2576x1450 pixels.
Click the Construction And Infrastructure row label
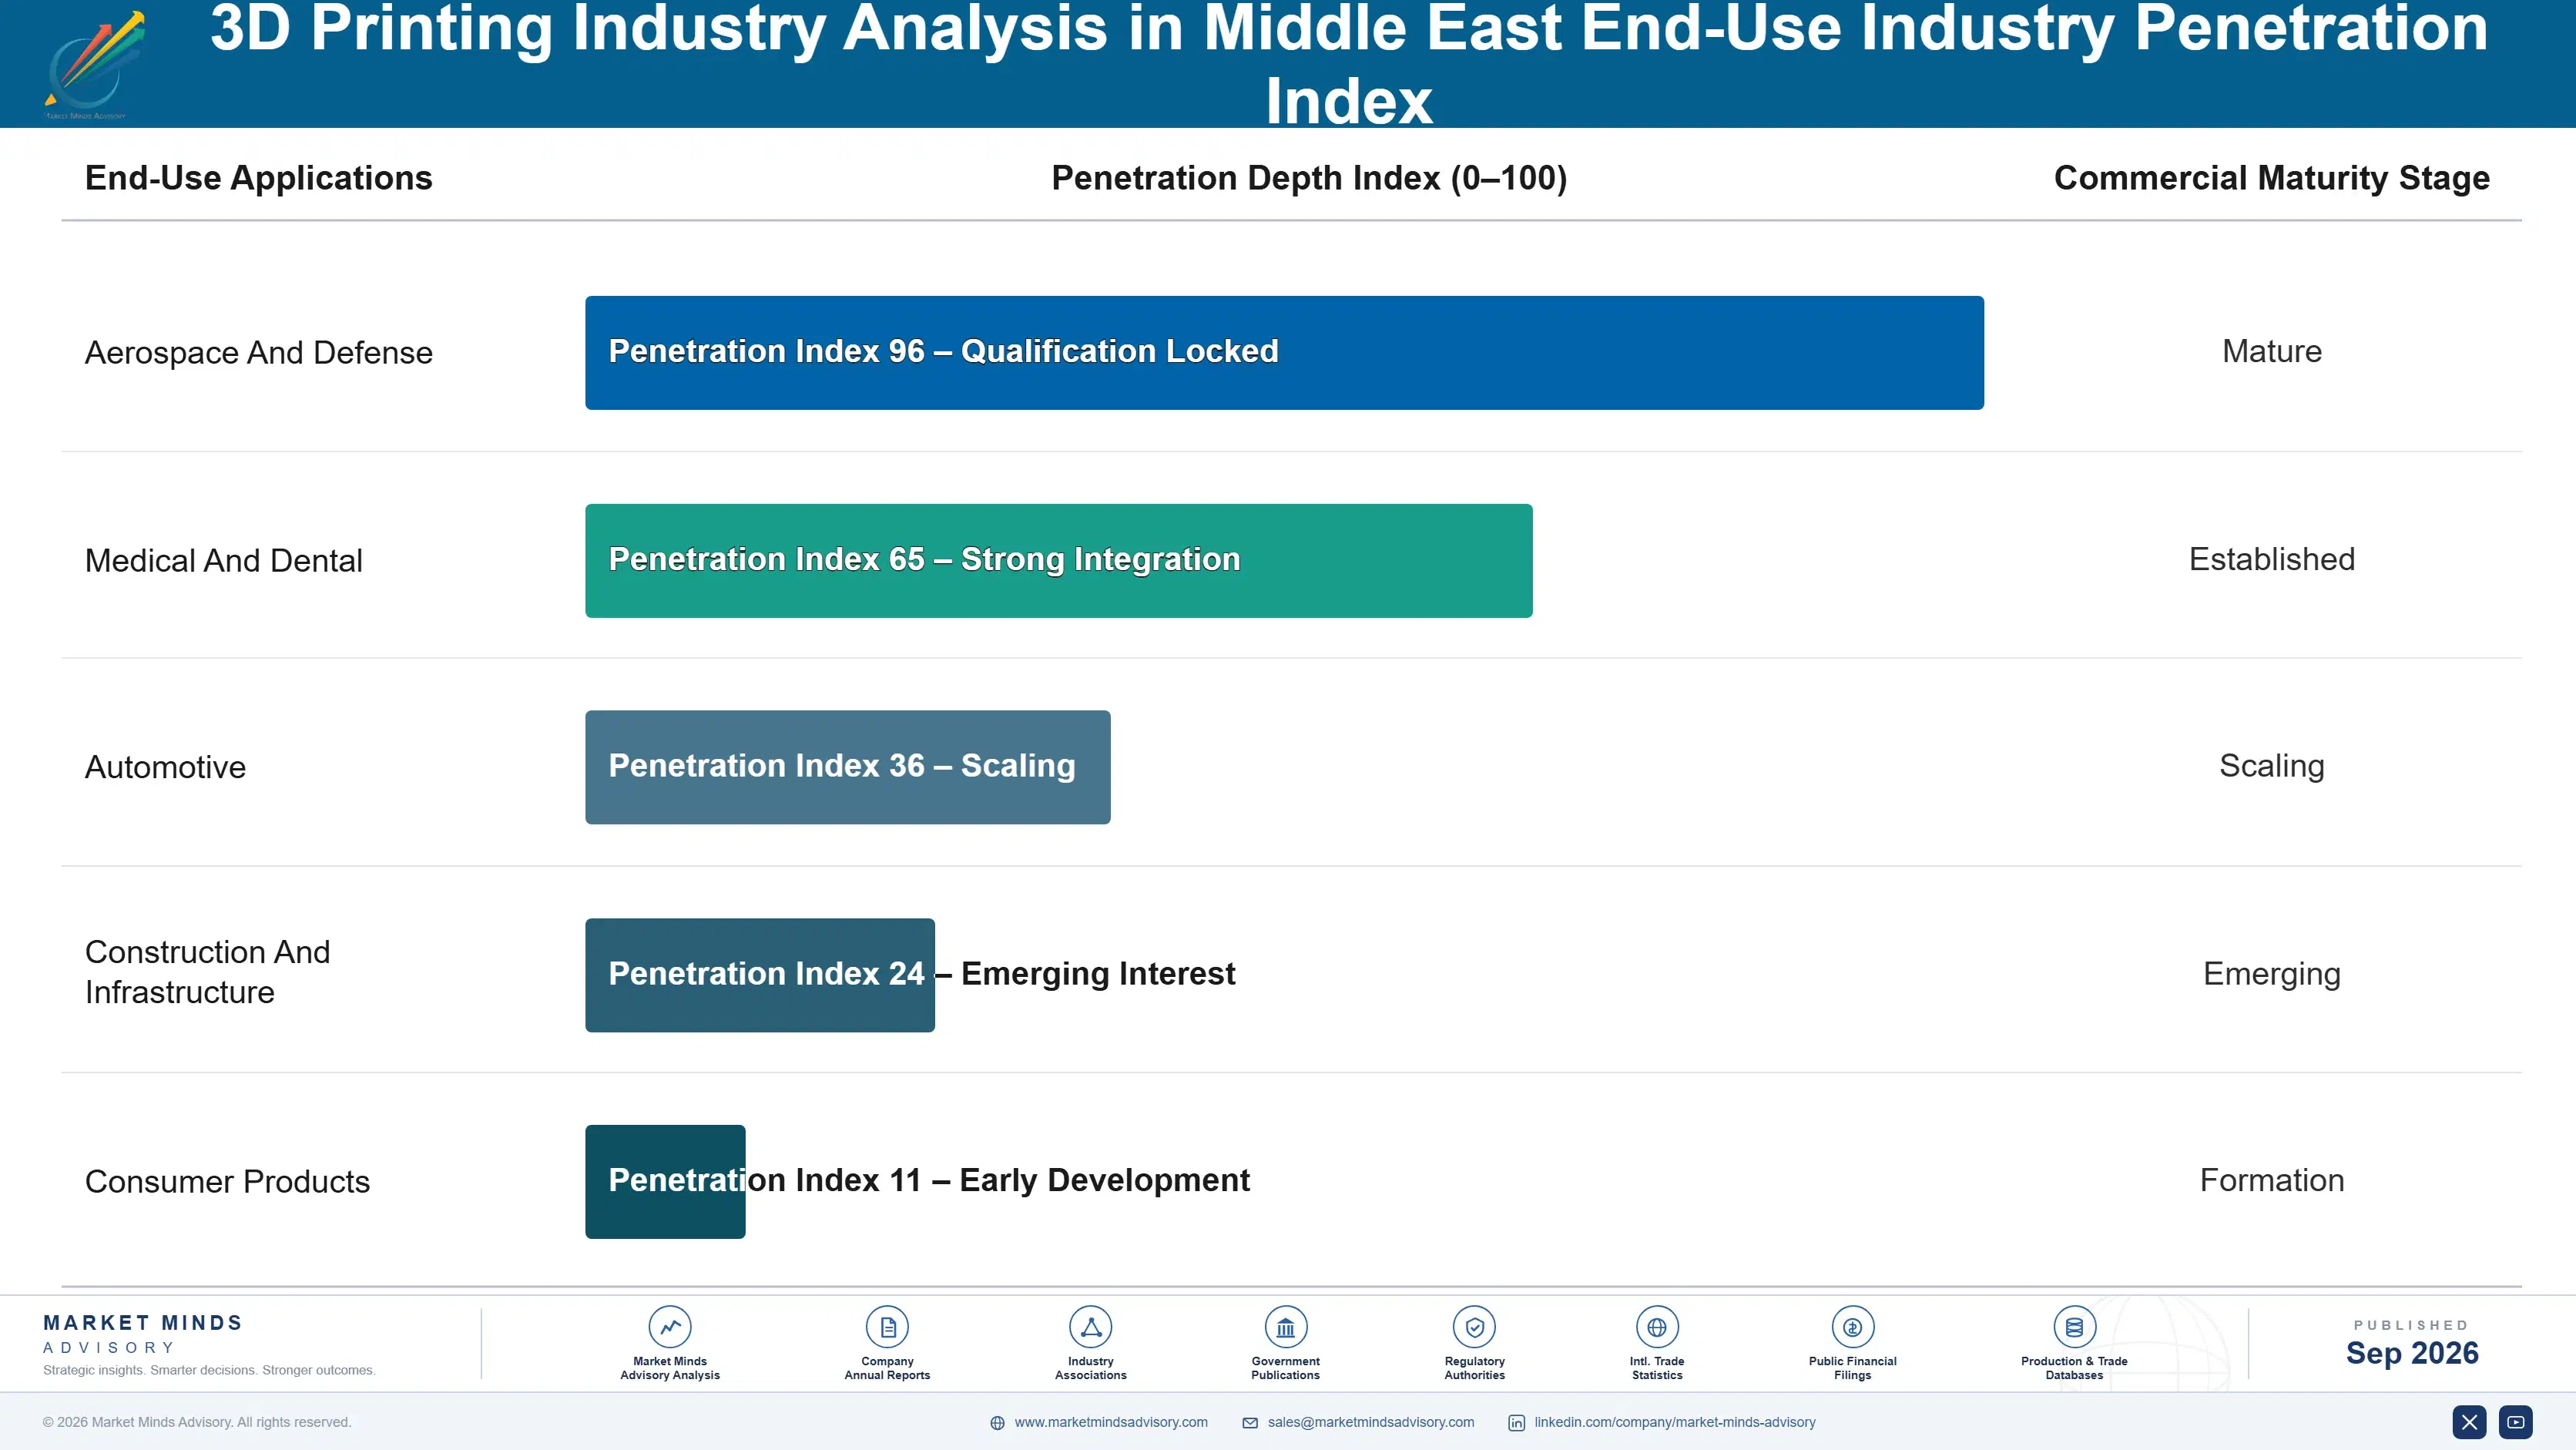(207, 972)
